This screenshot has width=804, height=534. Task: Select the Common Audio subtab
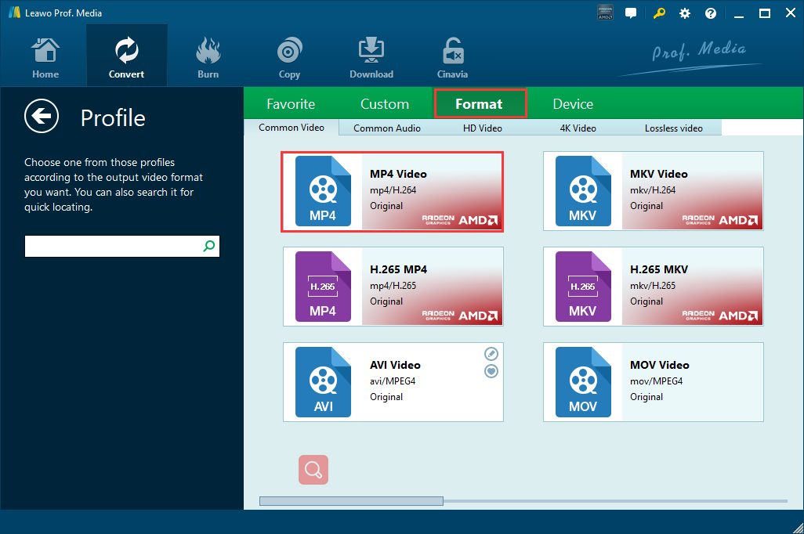pos(387,128)
